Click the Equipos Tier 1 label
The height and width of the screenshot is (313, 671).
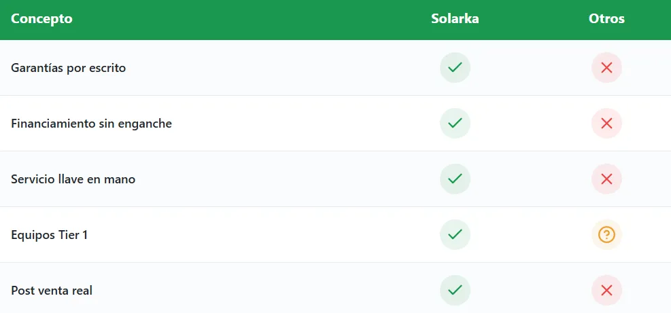(x=49, y=235)
